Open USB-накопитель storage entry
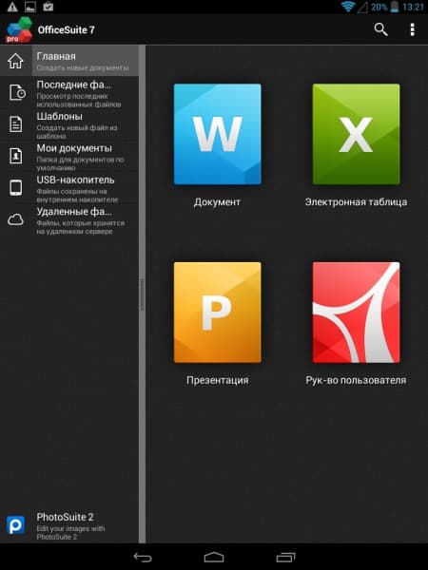The width and height of the screenshot is (428, 570). coord(69,187)
